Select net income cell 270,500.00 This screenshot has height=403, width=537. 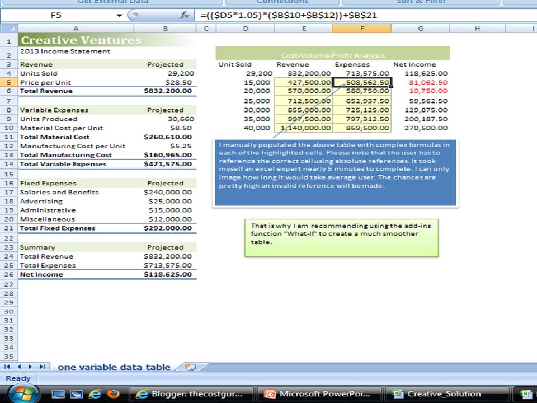pyautogui.click(x=420, y=128)
